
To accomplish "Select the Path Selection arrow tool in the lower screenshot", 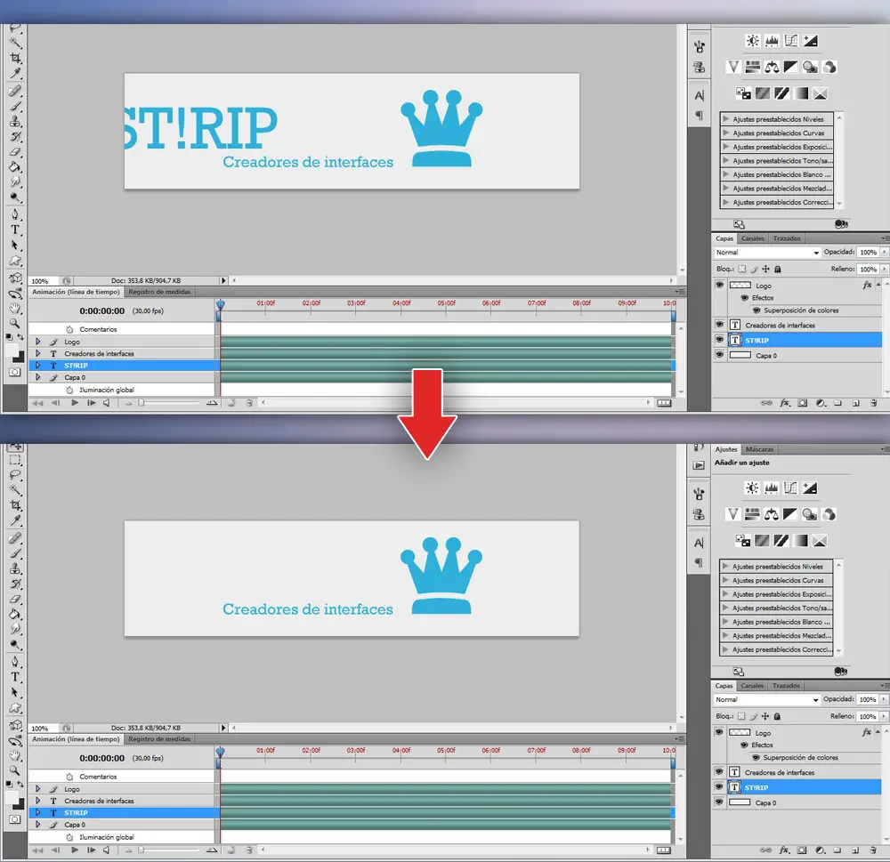I will point(15,692).
